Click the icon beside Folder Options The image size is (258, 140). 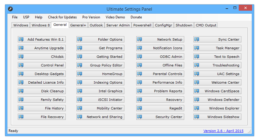pos(80,39)
